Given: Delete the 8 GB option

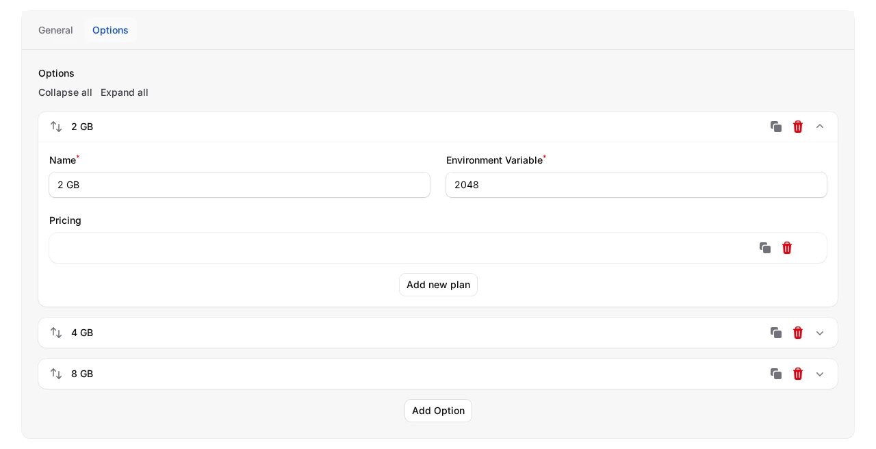Looking at the screenshot, I should coord(798,374).
